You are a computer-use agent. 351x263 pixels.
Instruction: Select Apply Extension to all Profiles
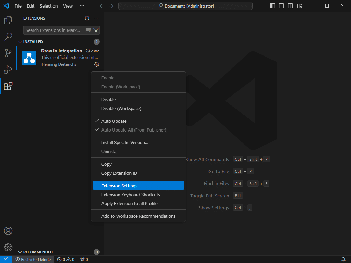(138, 204)
